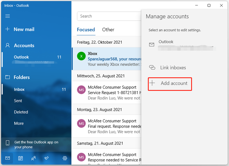The image size is (229, 166).
Task: Open the To Do checkmark icon
Action: (x=46, y=158)
